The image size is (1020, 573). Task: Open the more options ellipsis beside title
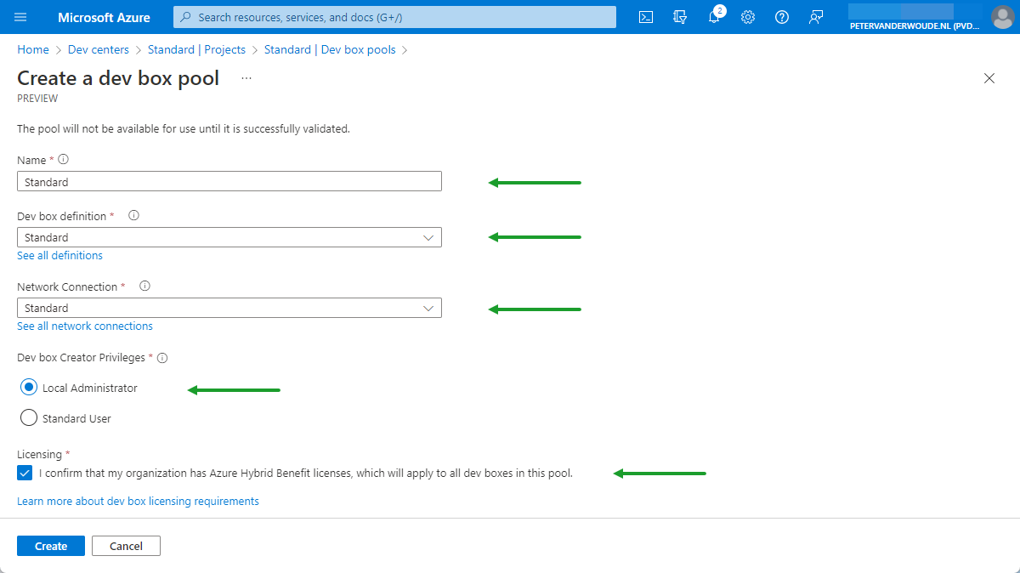click(x=246, y=78)
